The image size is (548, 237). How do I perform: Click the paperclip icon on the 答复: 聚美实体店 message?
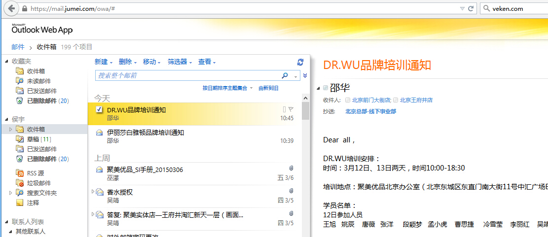coord(291,214)
